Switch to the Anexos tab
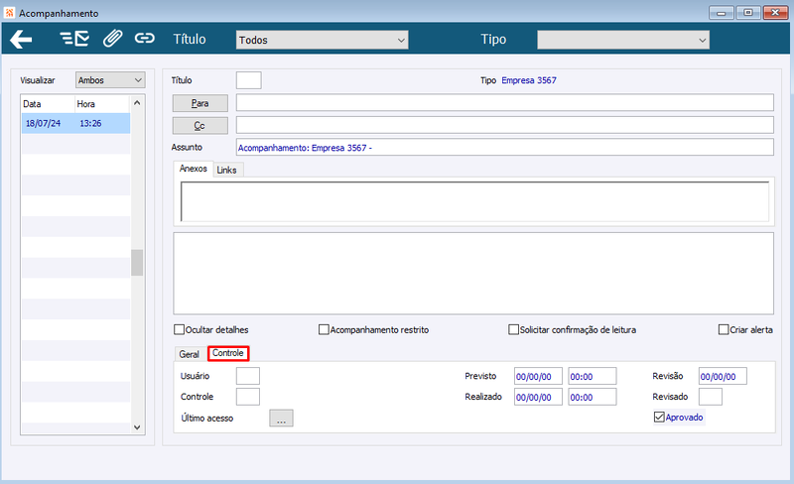Screen dimensions: 794x484 [193, 169]
